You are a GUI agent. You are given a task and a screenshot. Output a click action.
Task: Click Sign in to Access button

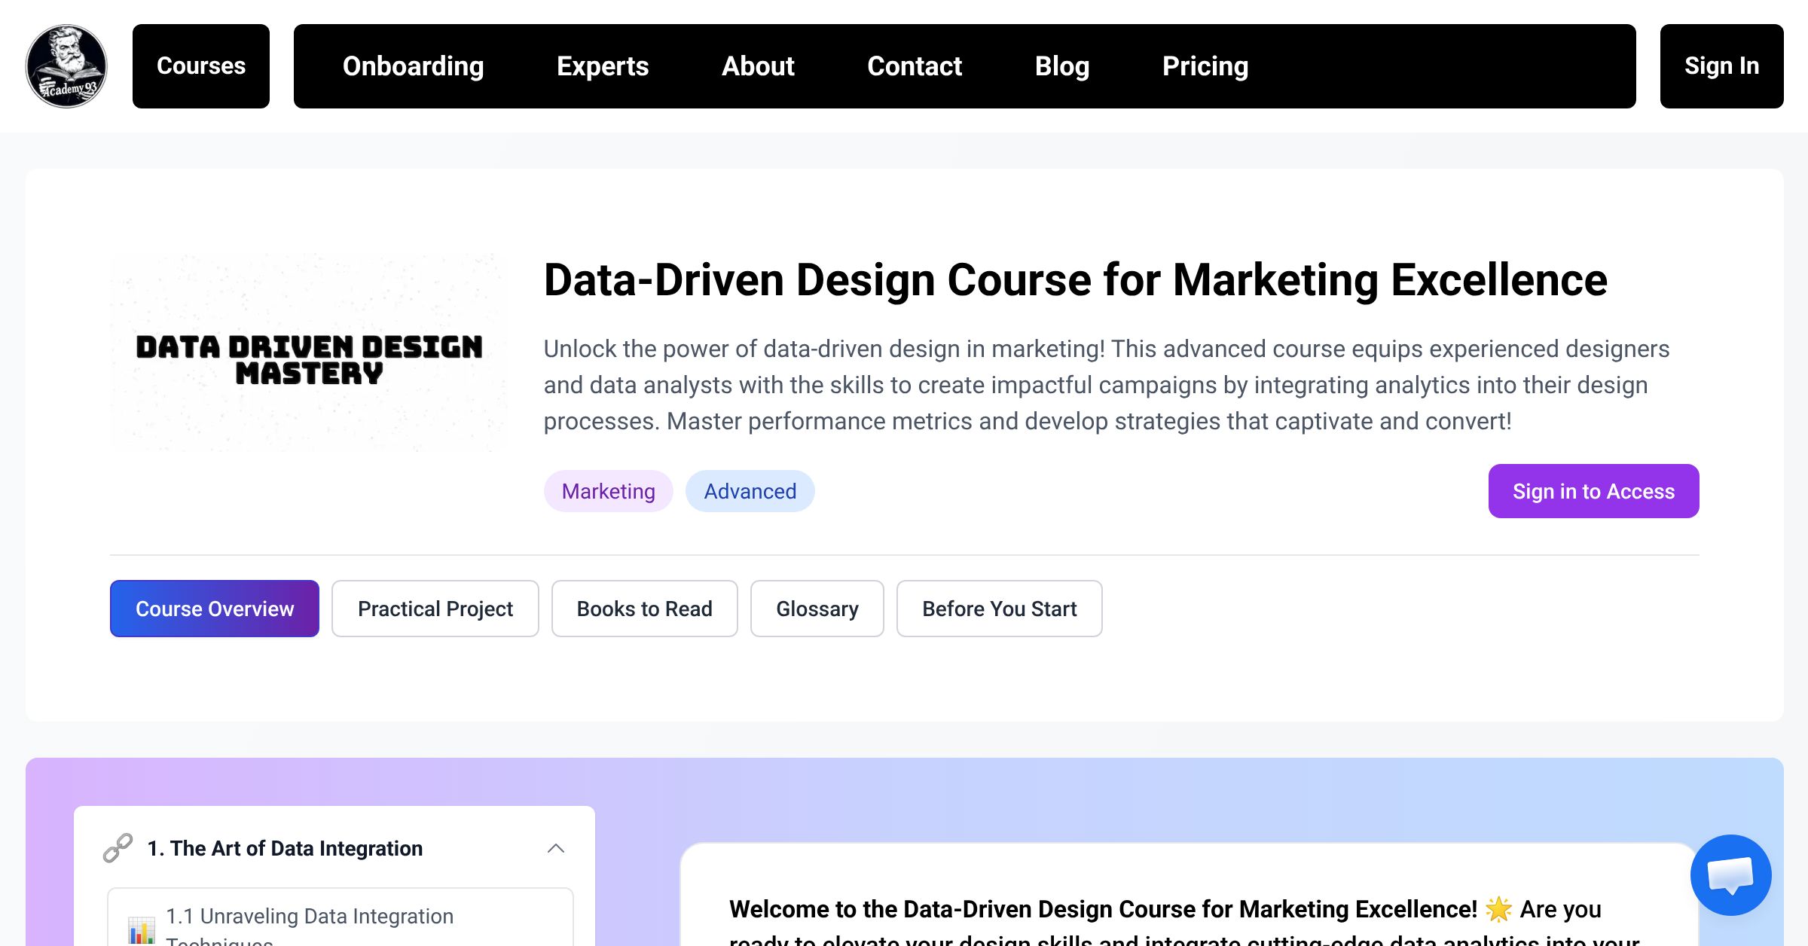(1594, 491)
